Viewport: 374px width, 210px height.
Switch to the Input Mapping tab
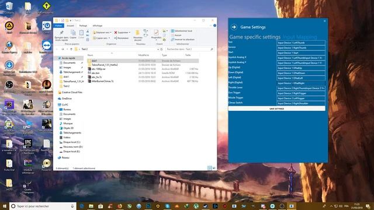pos(300,37)
